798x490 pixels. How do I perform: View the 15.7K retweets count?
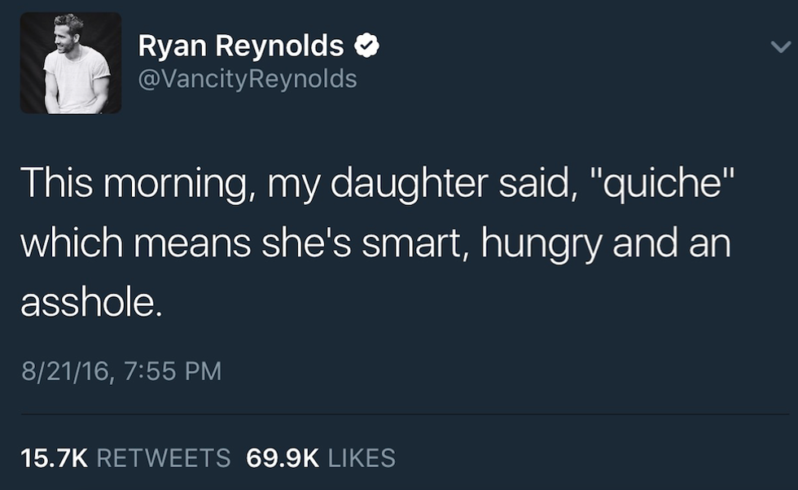(125, 457)
